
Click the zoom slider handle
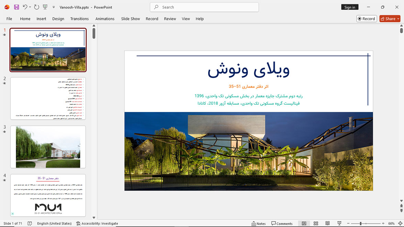point(361,223)
